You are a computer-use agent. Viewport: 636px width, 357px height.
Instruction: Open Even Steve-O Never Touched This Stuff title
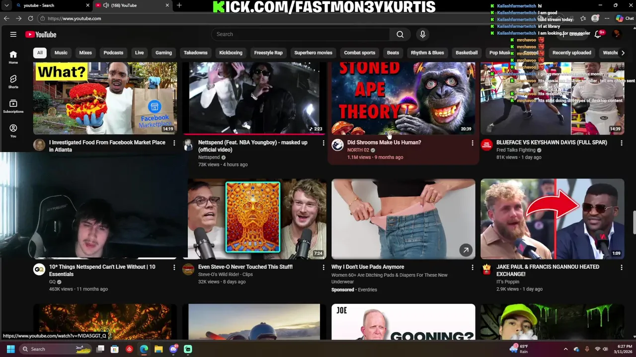tap(245, 267)
